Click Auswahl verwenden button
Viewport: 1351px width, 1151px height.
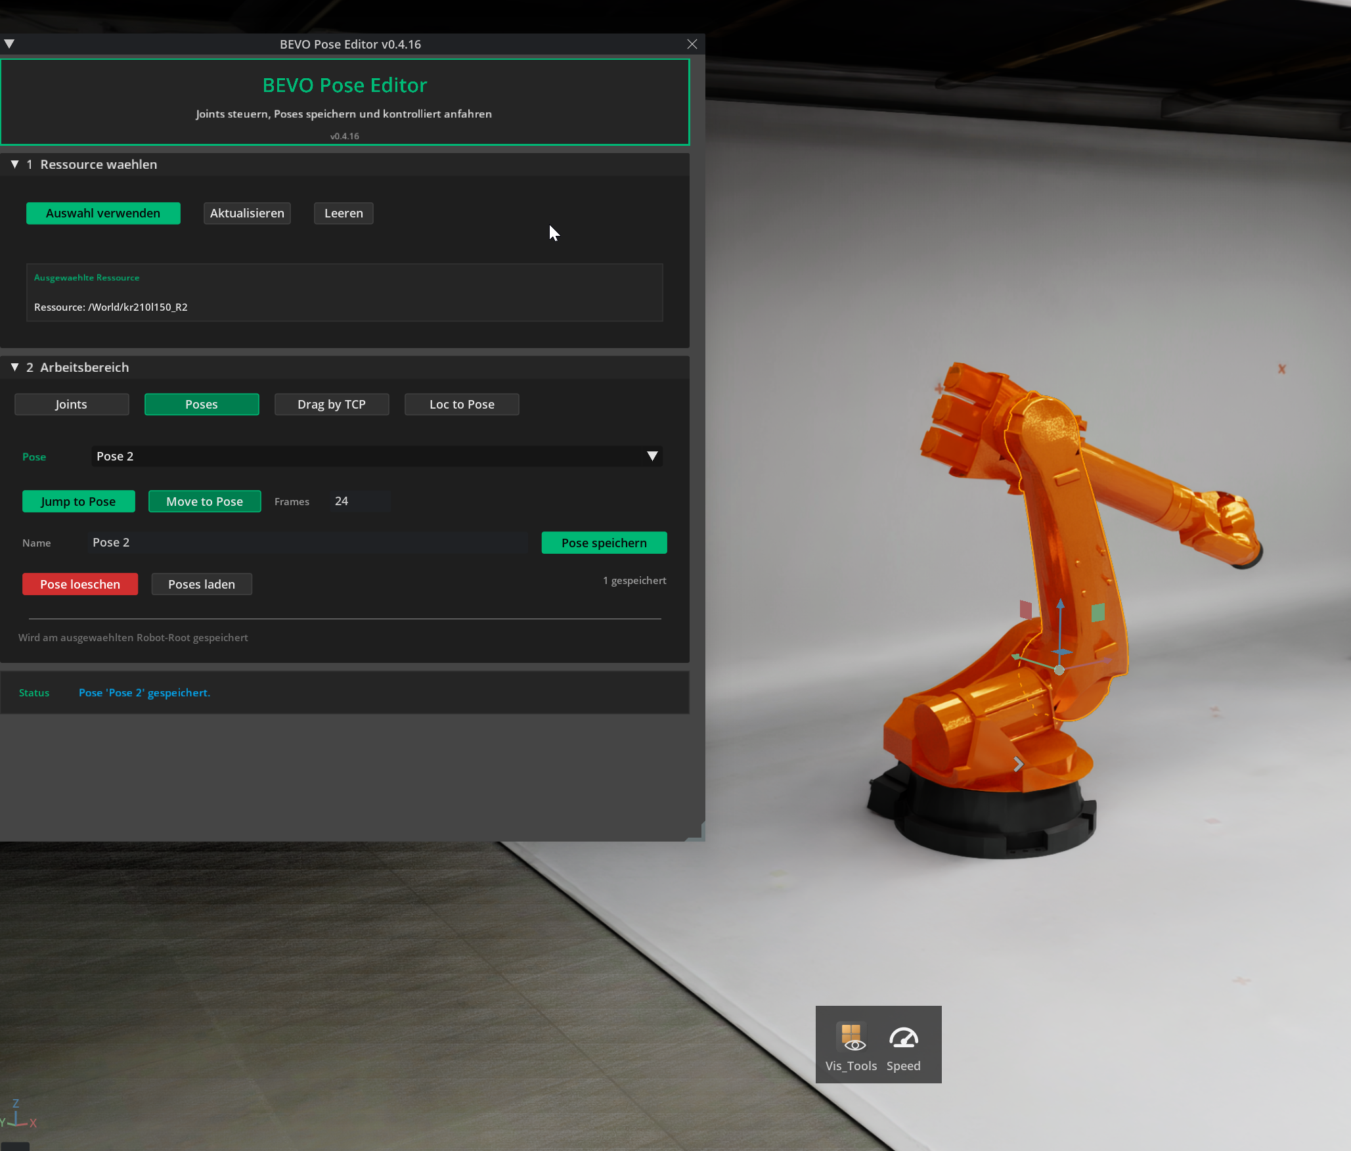point(103,213)
